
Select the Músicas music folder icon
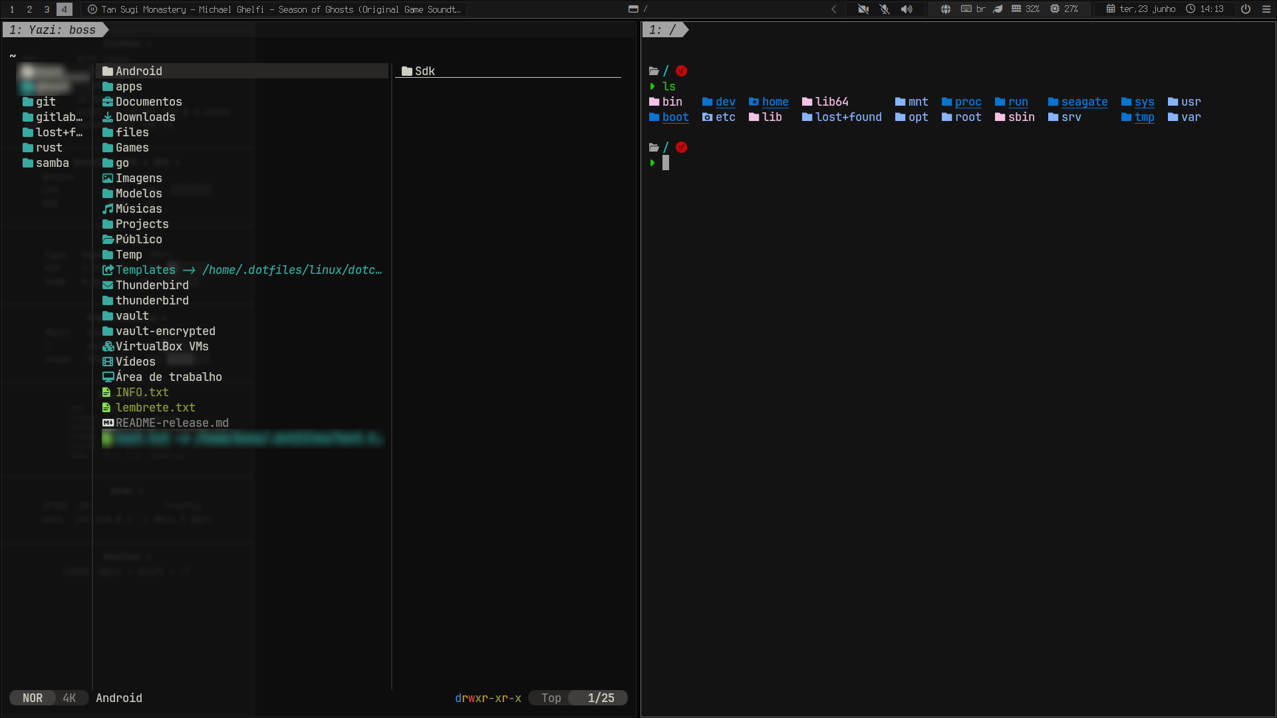coord(108,209)
